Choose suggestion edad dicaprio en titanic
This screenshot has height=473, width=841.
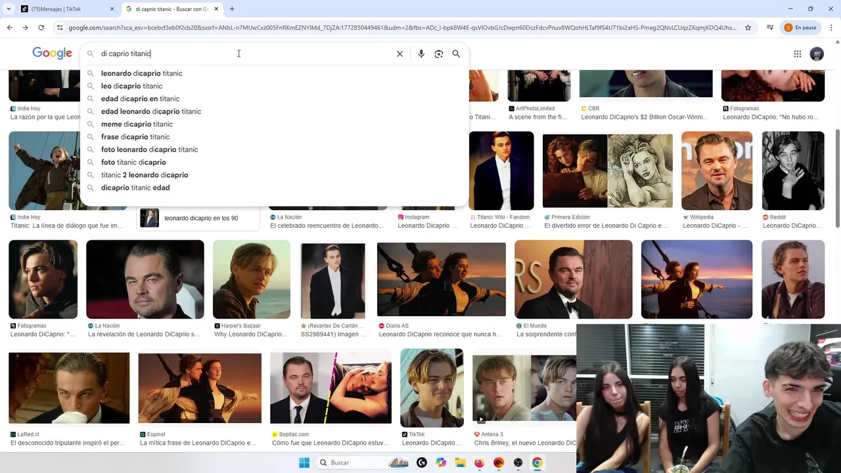141,99
